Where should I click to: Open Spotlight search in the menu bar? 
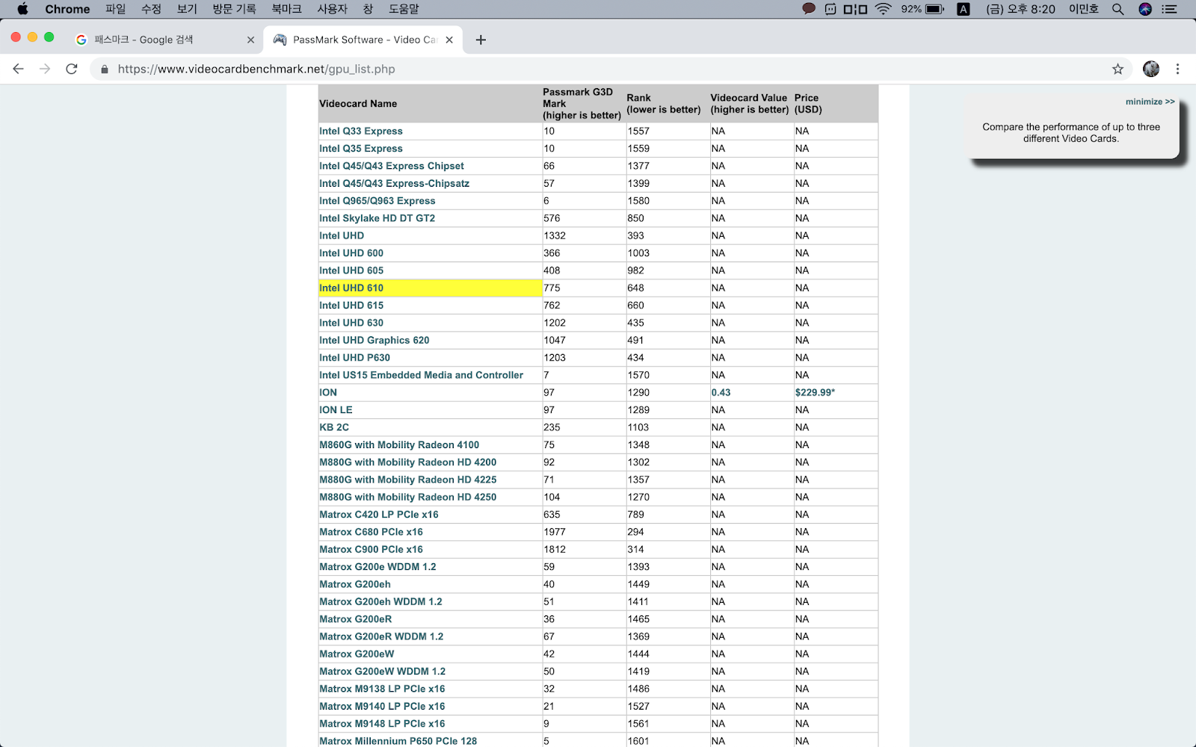pos(1118,9)
